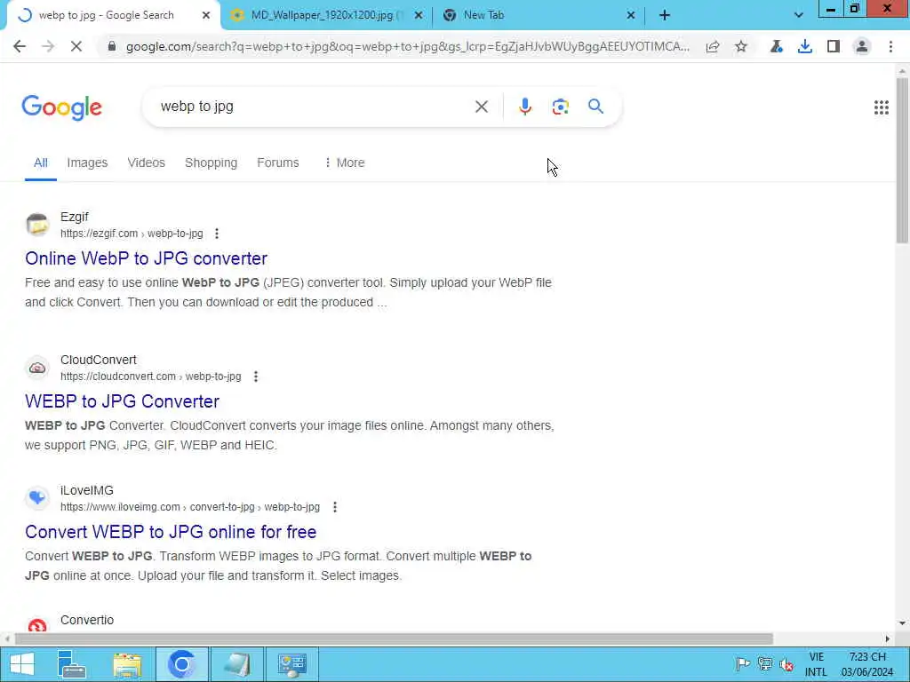Click the iLoveIMG site favicon
910x682 pixels.
tap(37, 497)
